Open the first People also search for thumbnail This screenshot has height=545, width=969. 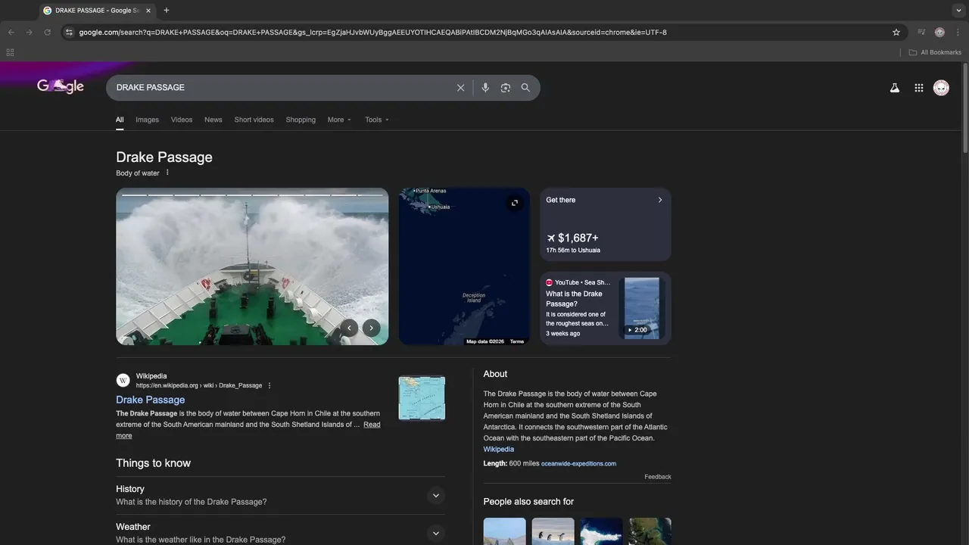(505, 531)
